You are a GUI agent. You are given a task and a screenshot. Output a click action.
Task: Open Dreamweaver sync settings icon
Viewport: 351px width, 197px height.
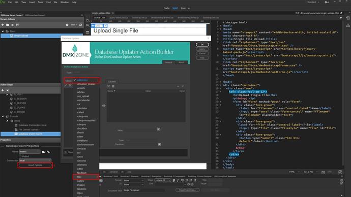tap(327, 2)
